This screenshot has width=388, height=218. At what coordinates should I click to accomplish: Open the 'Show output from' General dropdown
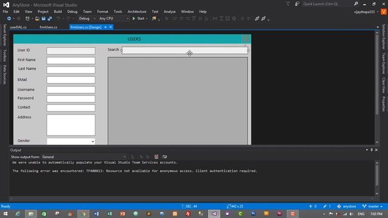click(84, 157)
